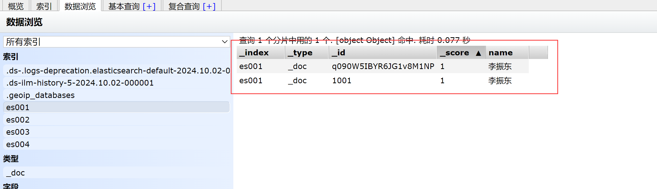The height and width of the screenshot is (189, 657).
Task: Click _doc cell in the q090W5IBYR6JG1v8M1NP row
Action: click(297, 66)
